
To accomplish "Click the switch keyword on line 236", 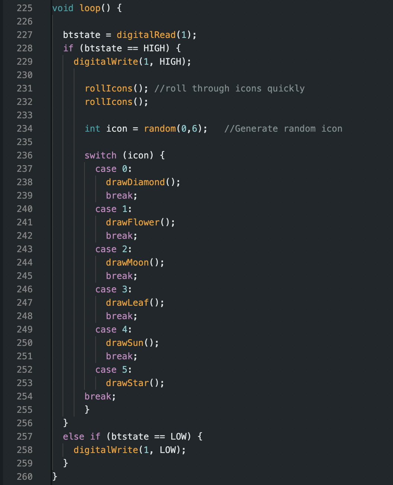I will click(x=100, y=155).
